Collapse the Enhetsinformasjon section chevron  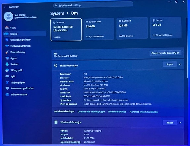[180, 64]
